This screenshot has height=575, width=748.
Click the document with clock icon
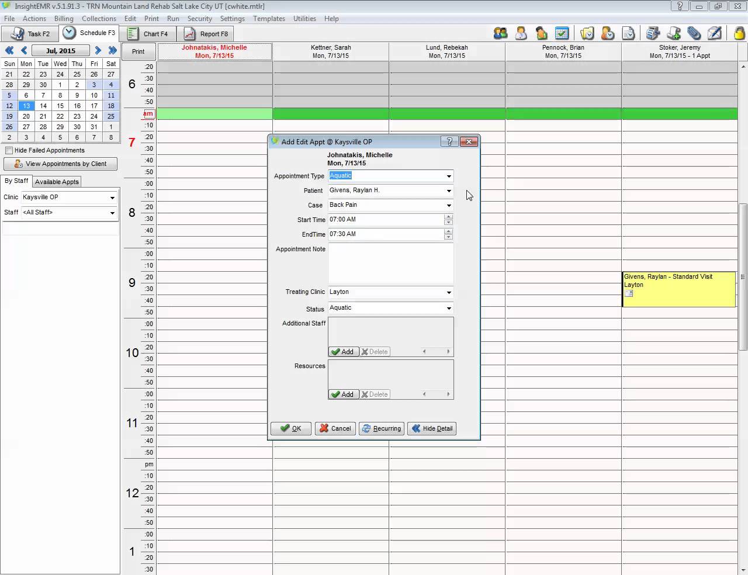628,33
